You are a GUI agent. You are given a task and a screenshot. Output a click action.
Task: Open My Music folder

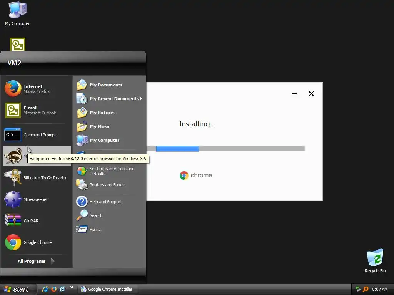click(x=109, y=126)
